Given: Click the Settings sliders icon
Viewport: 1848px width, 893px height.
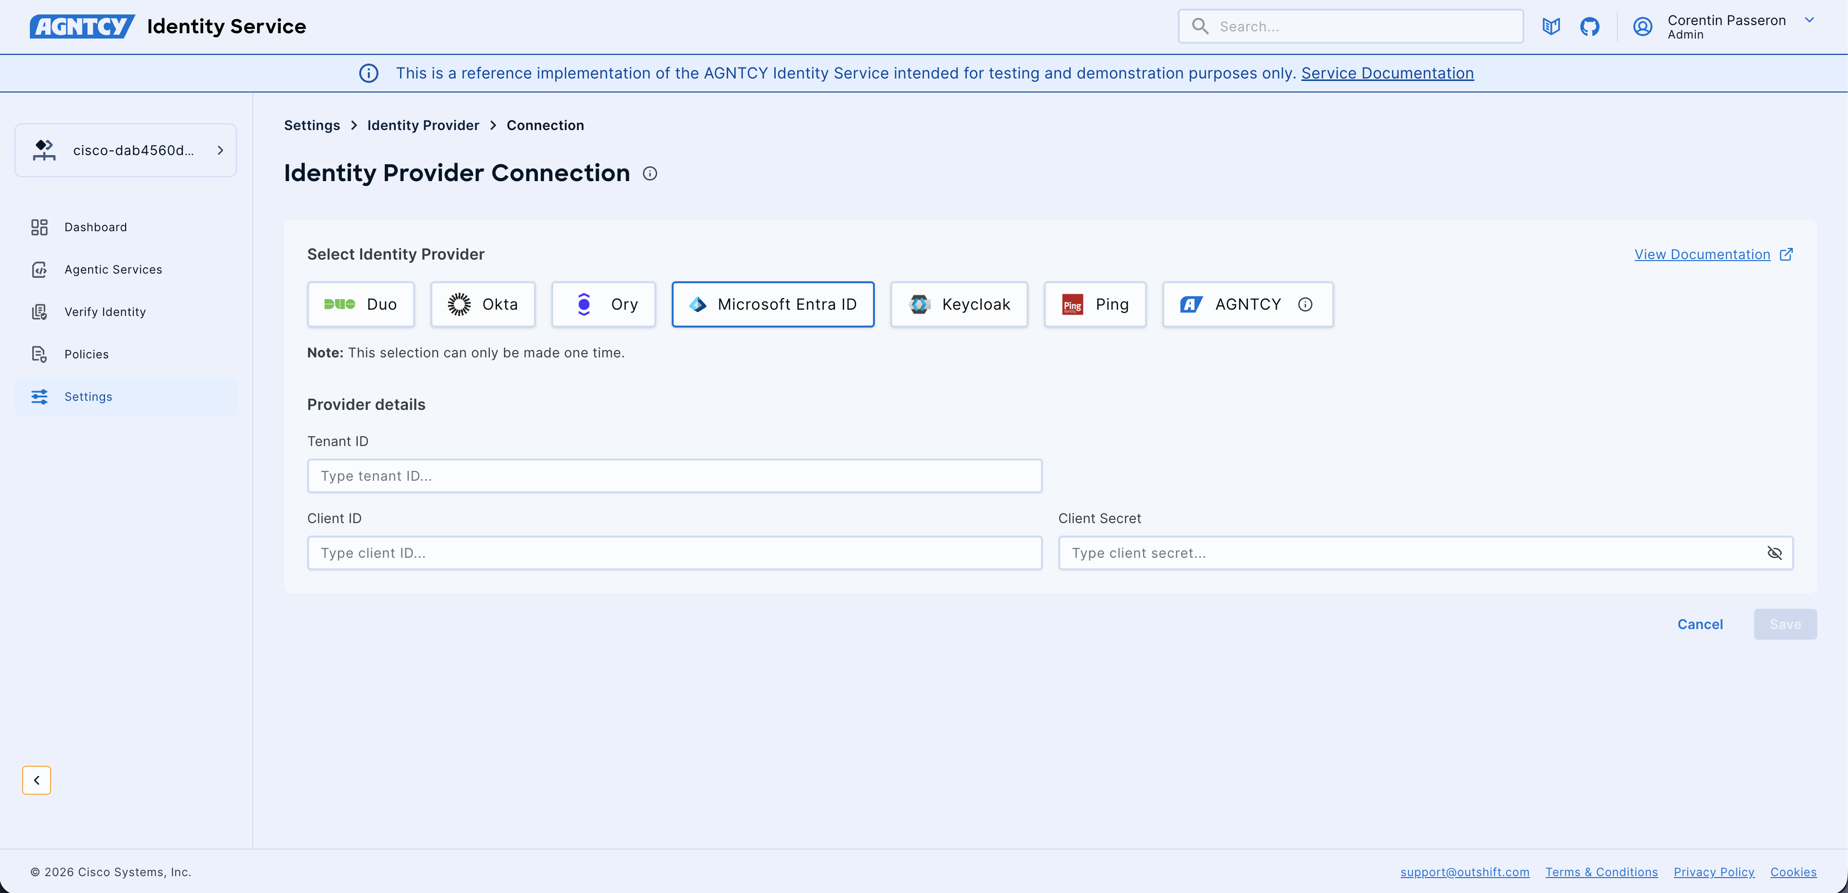Looking at the screenshot, I should 39,396.
